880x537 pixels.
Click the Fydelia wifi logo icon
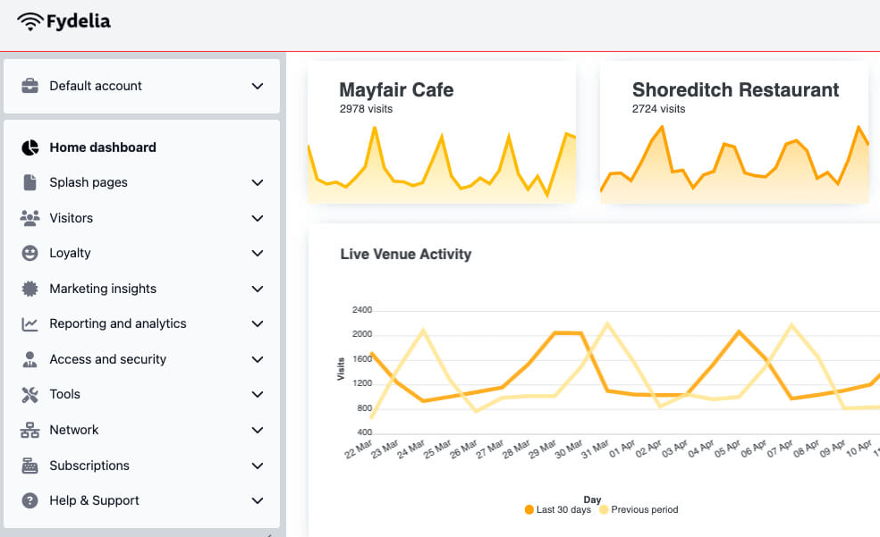(30, 21)
